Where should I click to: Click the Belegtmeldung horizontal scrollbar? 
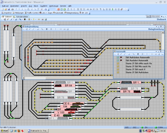70,78
